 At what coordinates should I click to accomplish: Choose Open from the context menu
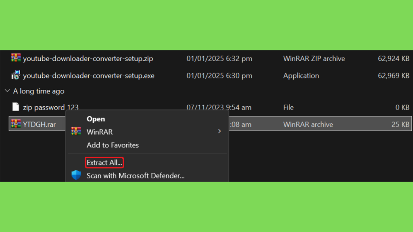(96, 119)
